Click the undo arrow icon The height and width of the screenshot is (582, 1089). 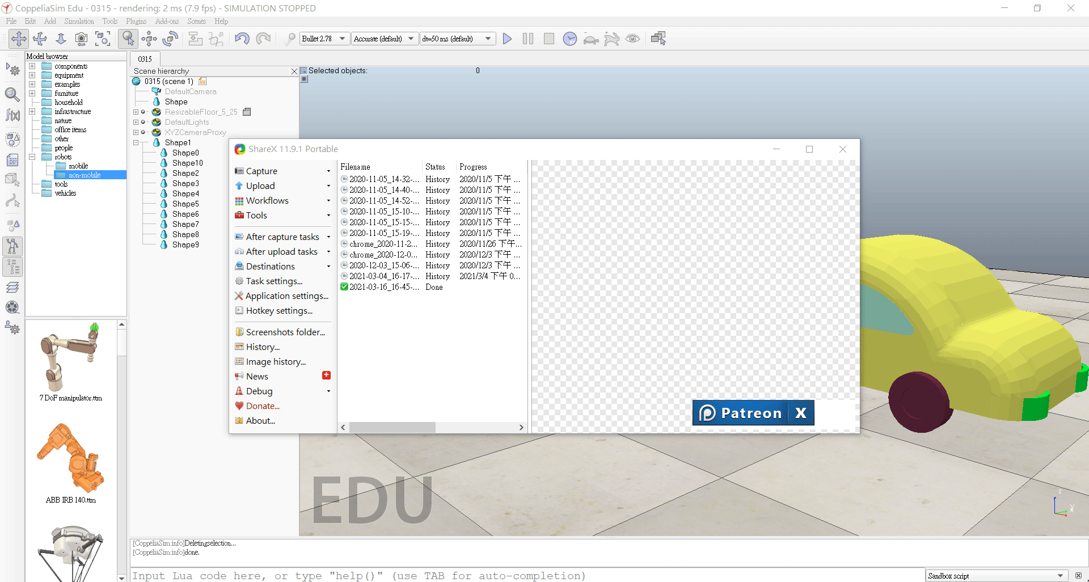242,39
